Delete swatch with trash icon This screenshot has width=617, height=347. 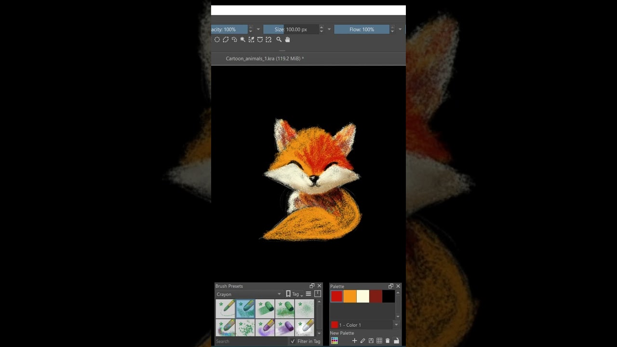(x=388, y=341)
